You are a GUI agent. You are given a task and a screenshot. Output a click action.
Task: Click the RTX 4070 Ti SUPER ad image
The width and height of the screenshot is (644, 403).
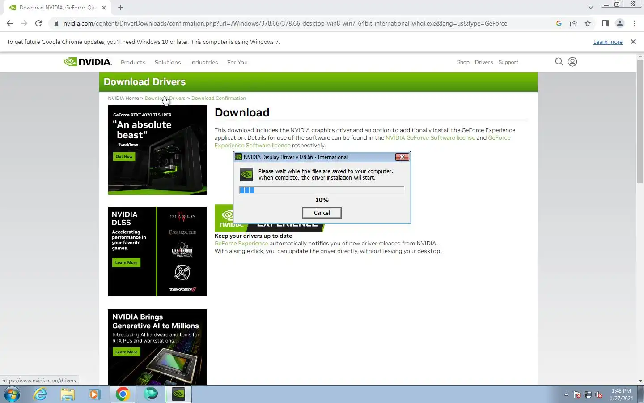(157, 150)
